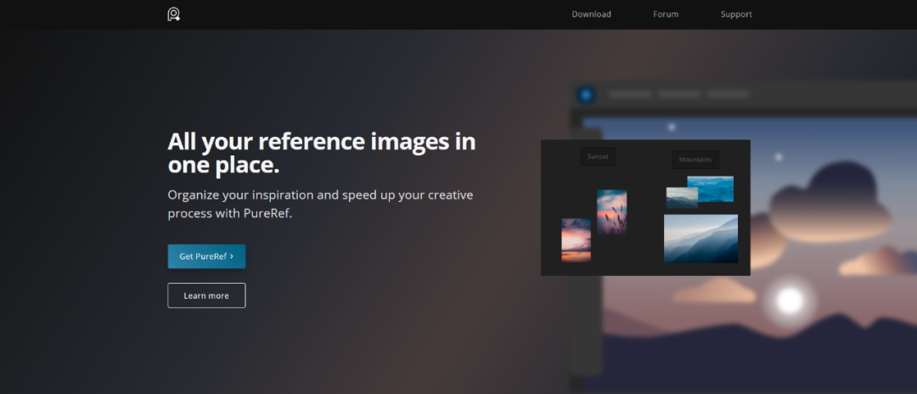Image resolution: width=917 pixels, height=394 pixels.
Task: Click the heading All your reference images
Action: 321,153
